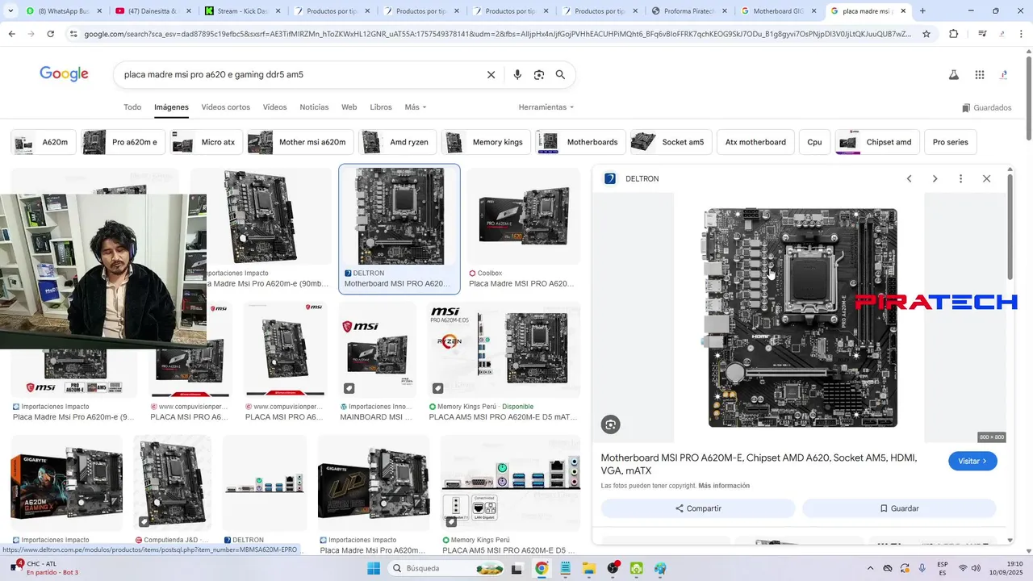Expand the Herramientas dropdown
1033x581 pixels.
[x=546, y=107]
